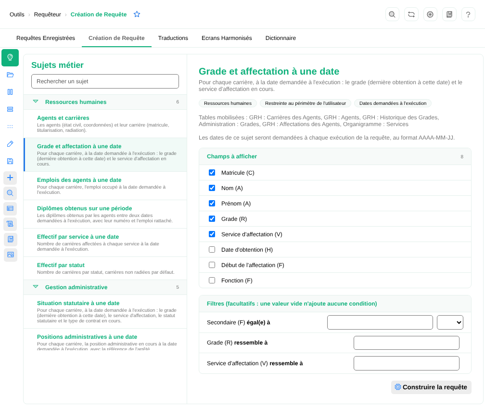The image size is (485, 409).
Task: Open Requêteur breadcrumb link
Action: coord(47,14)
